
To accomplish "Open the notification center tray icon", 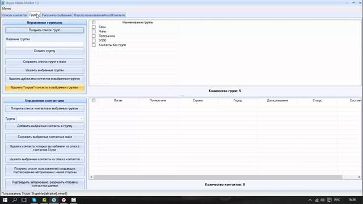I will pos(329,200).
